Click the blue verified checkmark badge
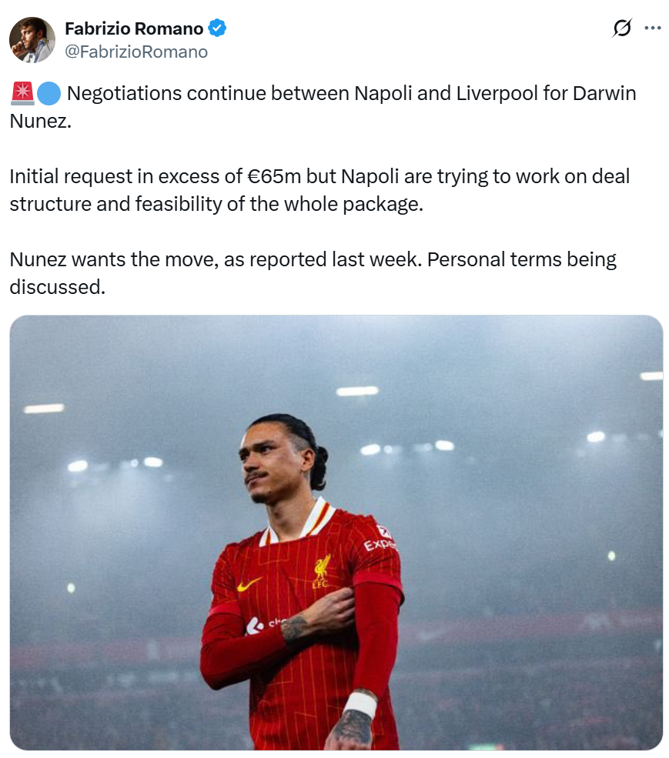This screenshot has height=758, width=669. pos(217,28)
